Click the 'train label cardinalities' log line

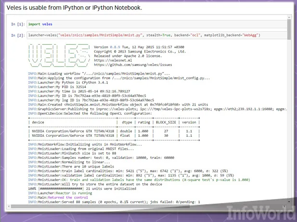(128, 171)
